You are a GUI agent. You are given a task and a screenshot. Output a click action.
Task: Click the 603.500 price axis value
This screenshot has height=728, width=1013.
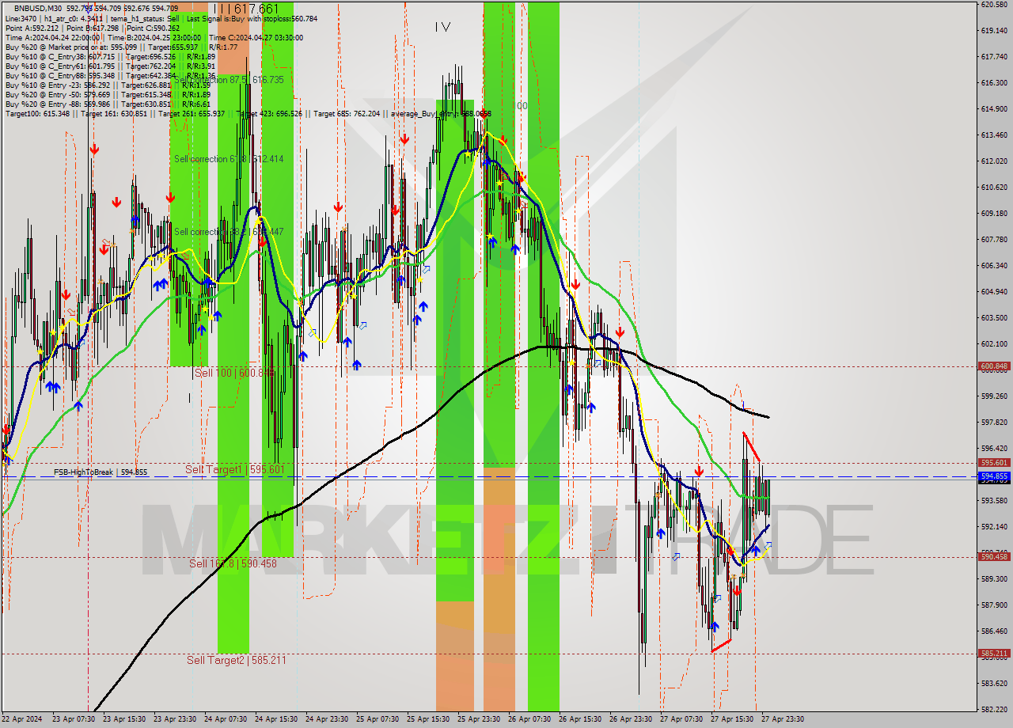pos(994,318)
